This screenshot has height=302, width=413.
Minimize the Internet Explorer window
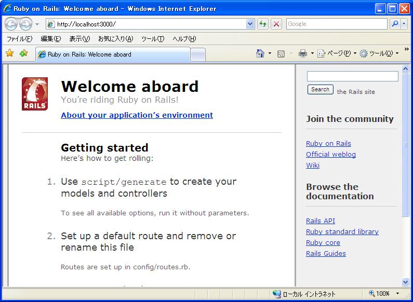[380, 9]
